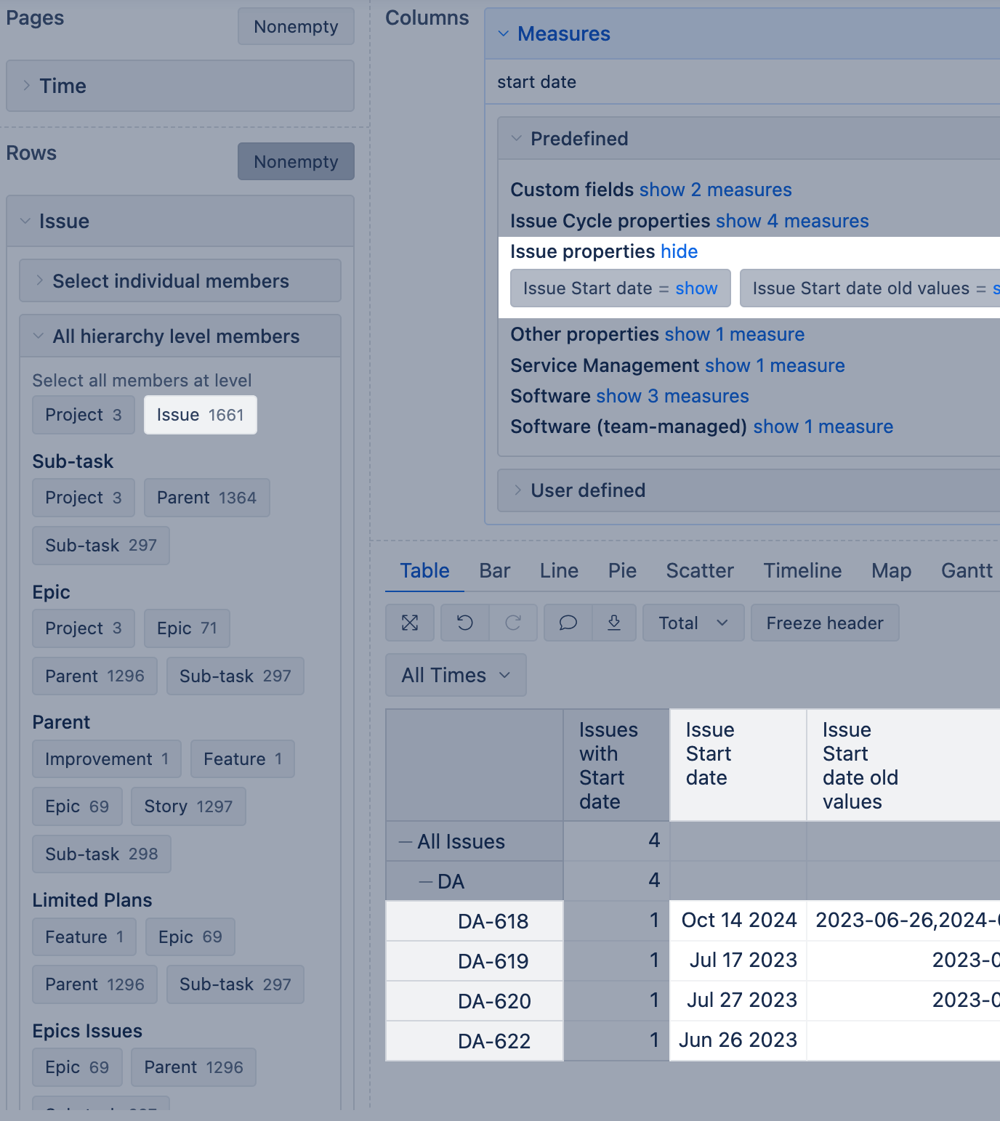Toggle Nonempty for Rows

[296, 161]
